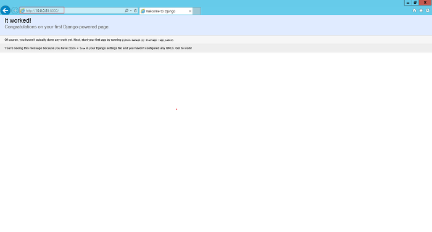
Task: Click 'Congratulations on your first Django-powered page.' text
Action: coord(57,27)
